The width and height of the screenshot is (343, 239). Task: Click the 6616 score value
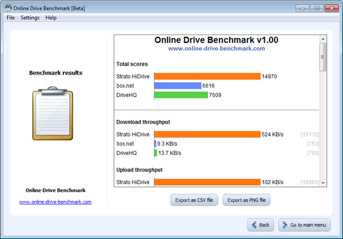208,86
